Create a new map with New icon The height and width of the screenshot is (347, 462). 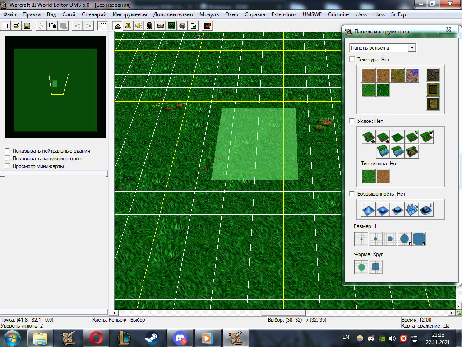point(5,26)
